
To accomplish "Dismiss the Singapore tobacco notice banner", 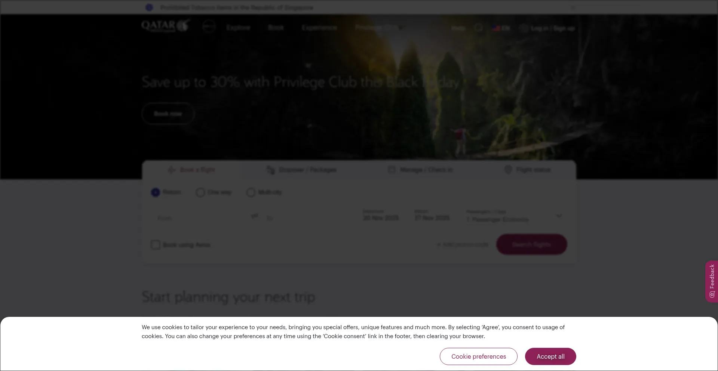I will [x=573, y=7].
